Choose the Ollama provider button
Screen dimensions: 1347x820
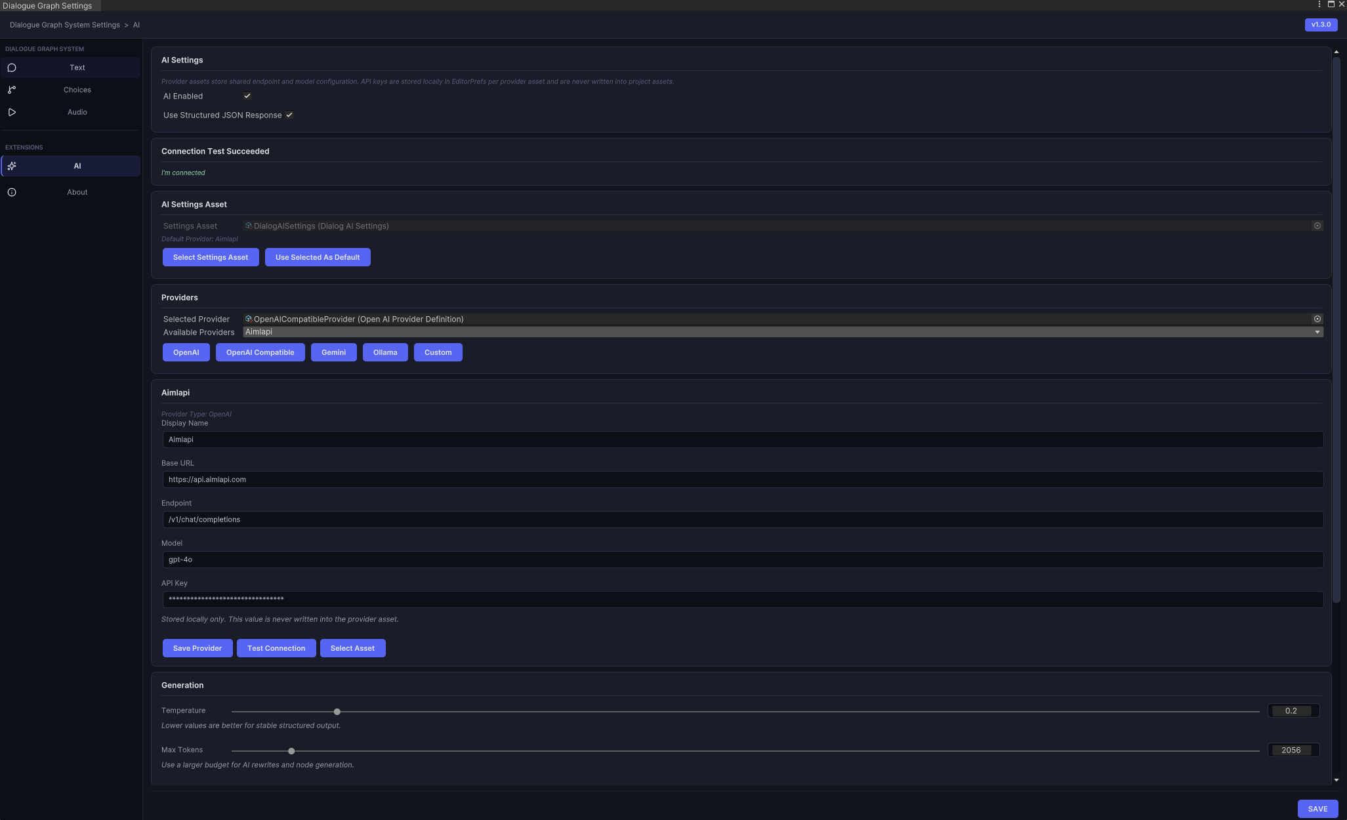click(x=385, y=352)
